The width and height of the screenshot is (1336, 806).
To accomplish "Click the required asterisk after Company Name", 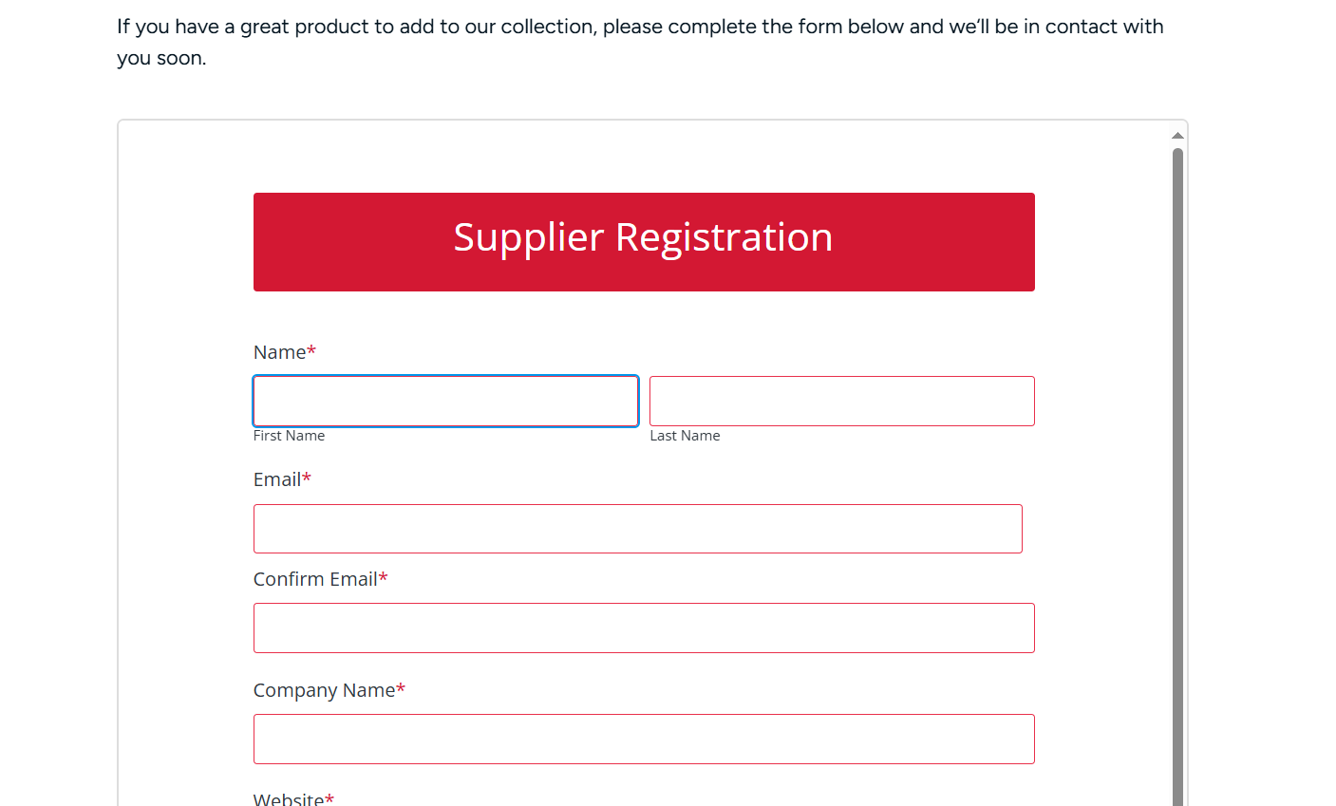I will point(401,688).
